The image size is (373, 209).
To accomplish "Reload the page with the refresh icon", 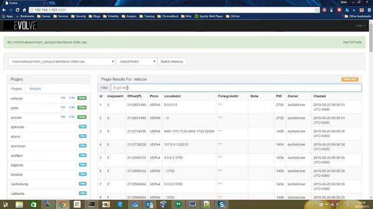I will pyautogui.click(x=17, y=10).
